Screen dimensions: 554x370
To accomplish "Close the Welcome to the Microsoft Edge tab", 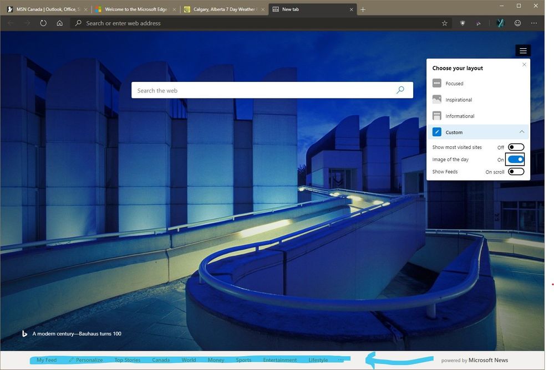I will point(174,9).
